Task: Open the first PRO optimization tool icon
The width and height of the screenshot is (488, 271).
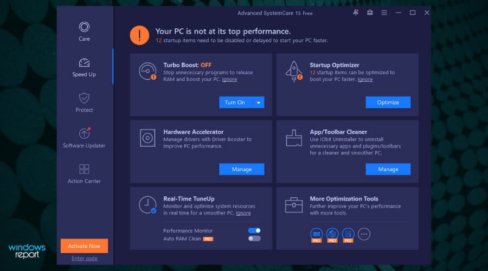Action: click(x=317, y=235)
